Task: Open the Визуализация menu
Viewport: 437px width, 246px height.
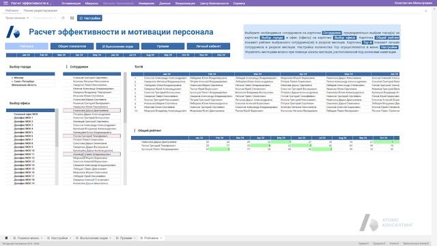Action: click(185, 3)
